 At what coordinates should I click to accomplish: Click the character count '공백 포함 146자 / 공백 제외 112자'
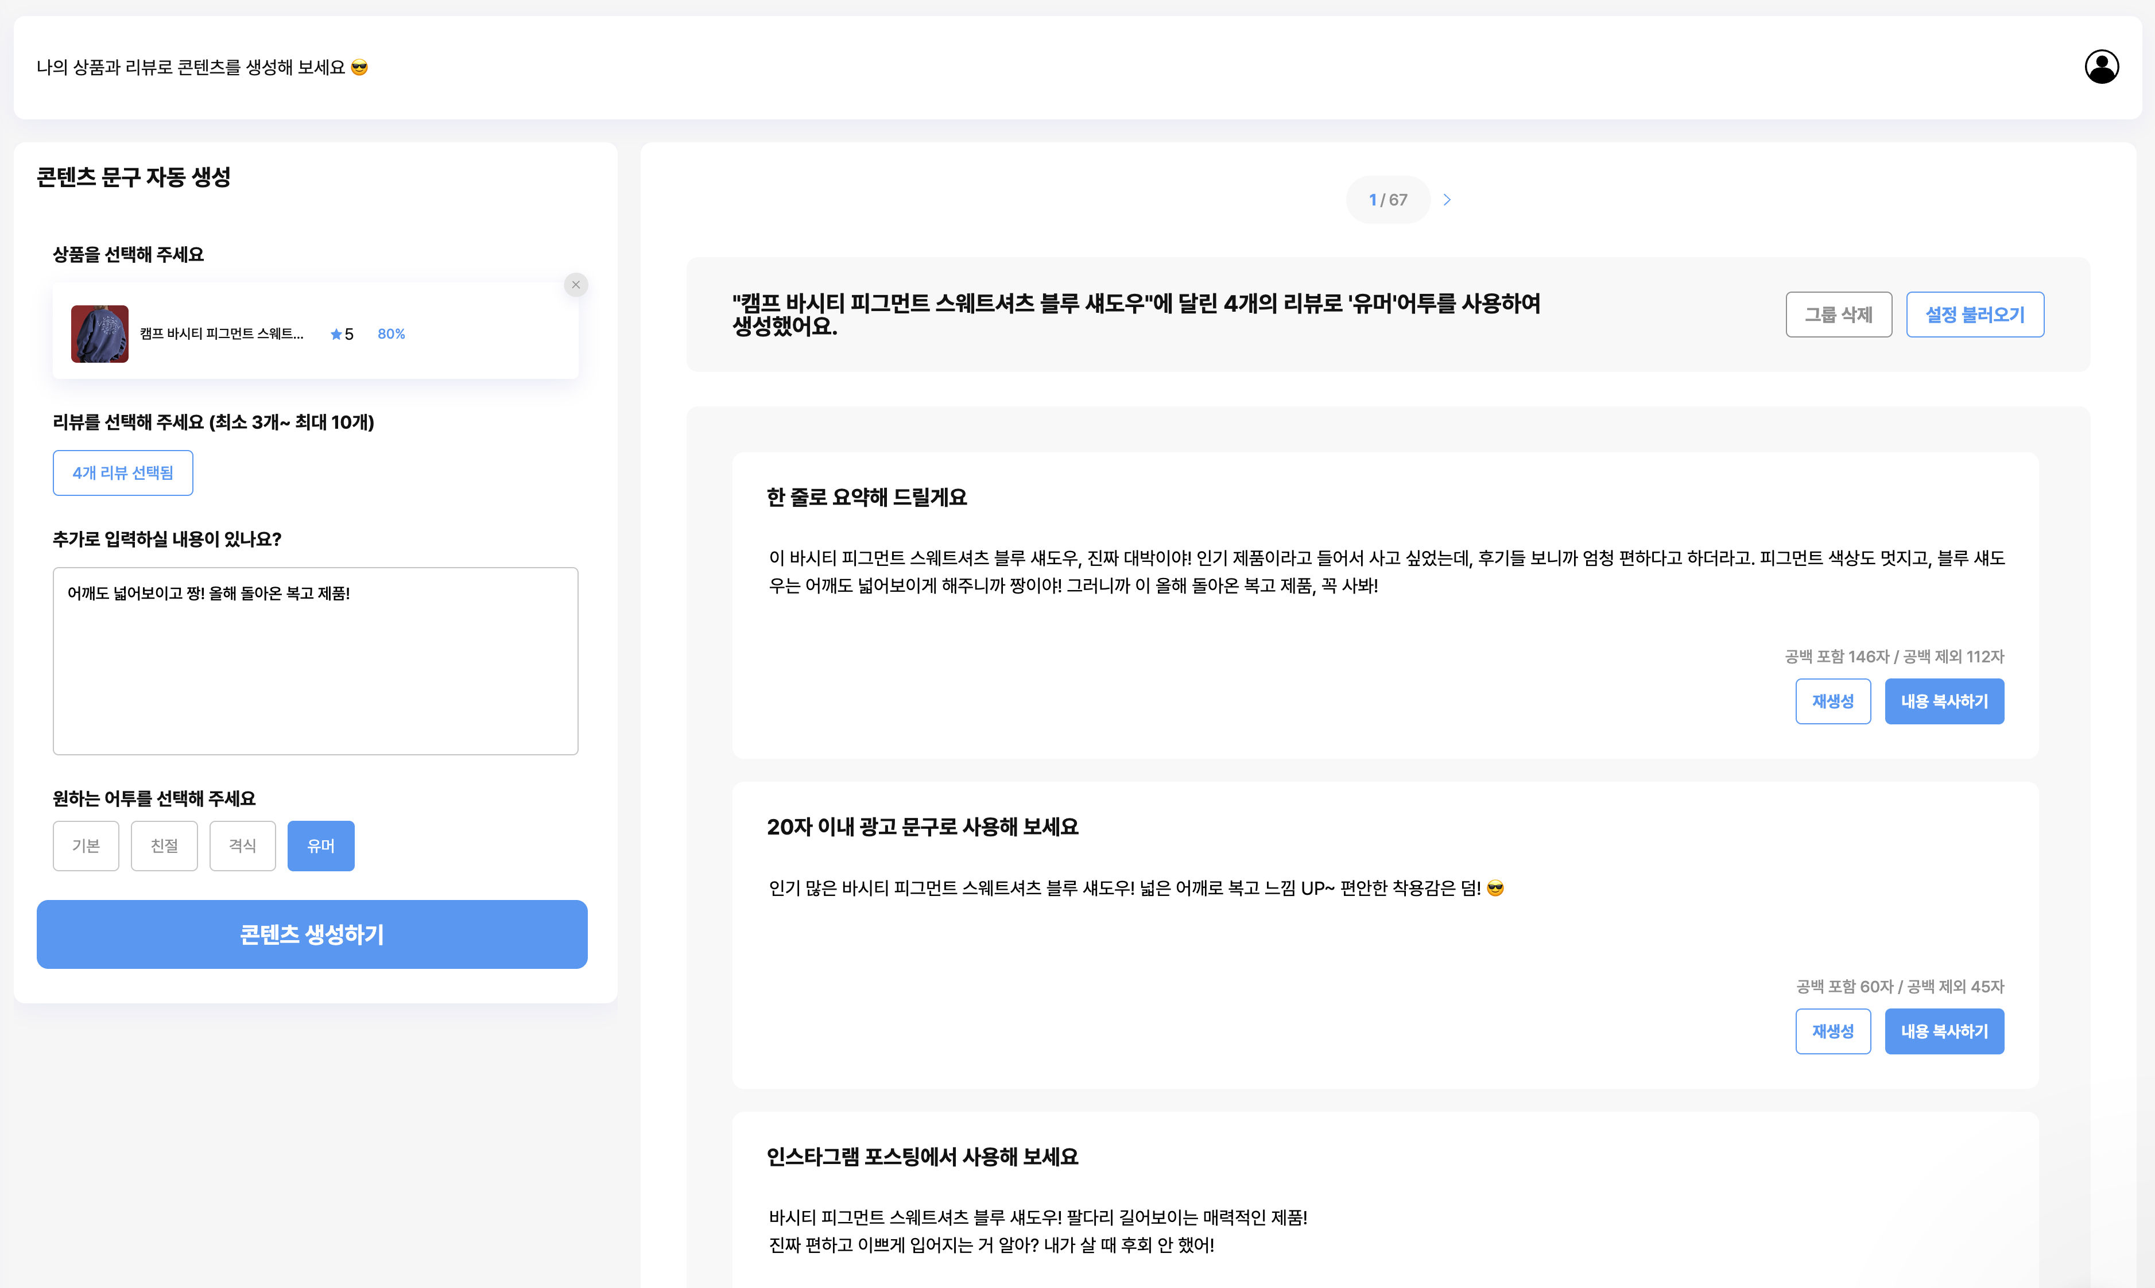click(x=1894, y=657)
